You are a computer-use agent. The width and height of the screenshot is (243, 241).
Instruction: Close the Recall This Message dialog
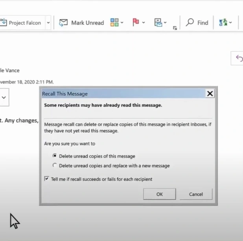pos(210,93)
